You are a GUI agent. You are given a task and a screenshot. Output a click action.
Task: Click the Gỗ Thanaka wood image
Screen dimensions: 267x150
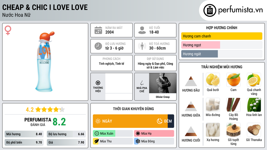point(254,130)
